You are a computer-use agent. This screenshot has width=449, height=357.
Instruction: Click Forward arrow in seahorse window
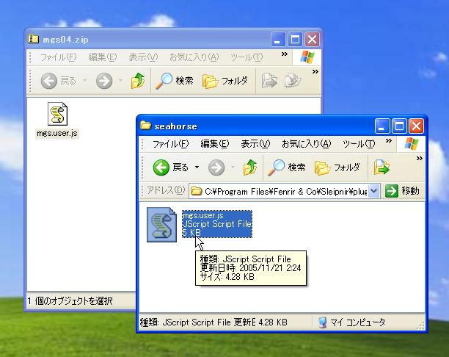coord(216,167)
